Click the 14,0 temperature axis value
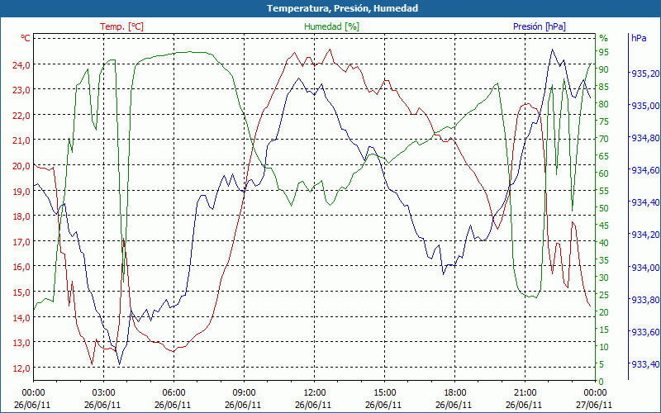Viewport: 661px width, 413px height. (23, 317)
